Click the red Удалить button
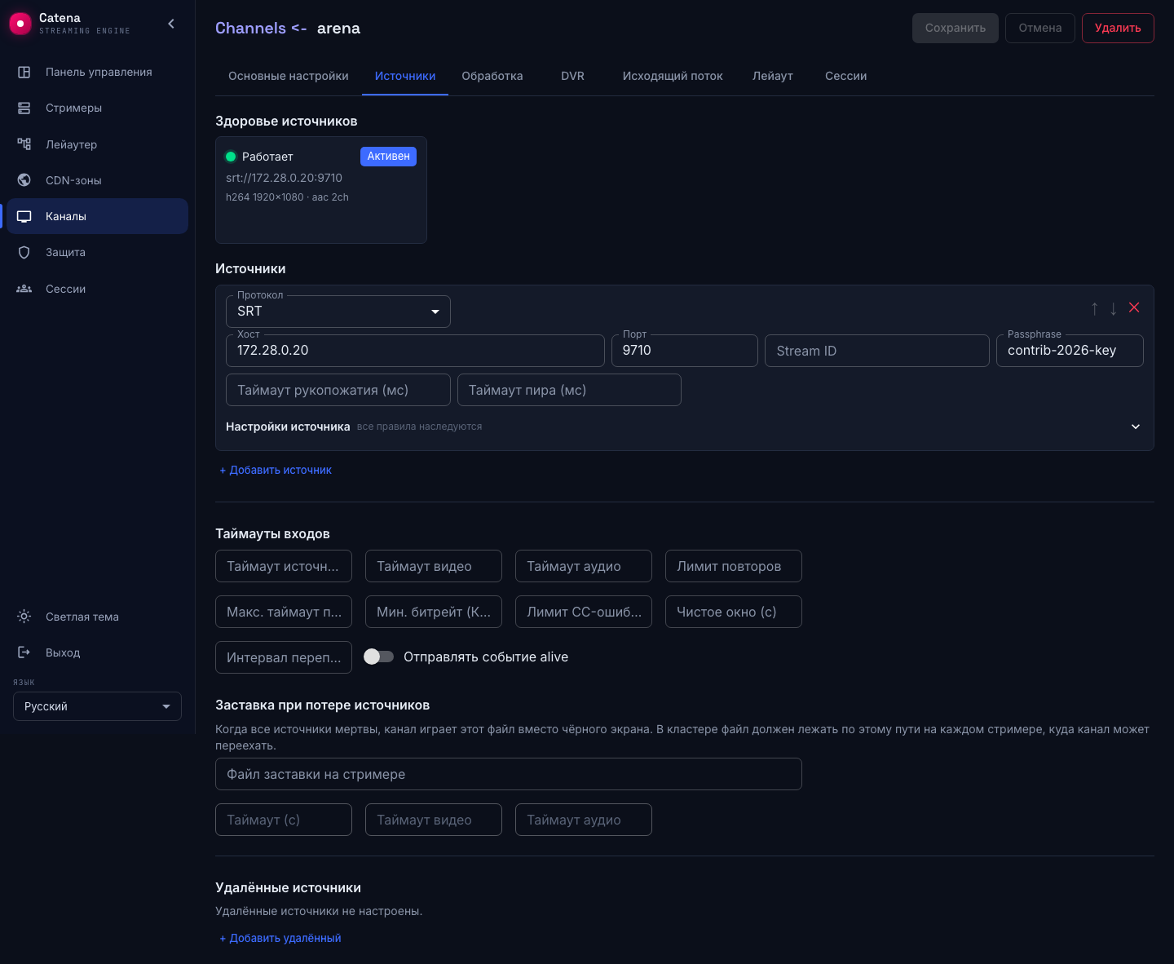This screenshot has height=964, width=1174. (1118, 28)
